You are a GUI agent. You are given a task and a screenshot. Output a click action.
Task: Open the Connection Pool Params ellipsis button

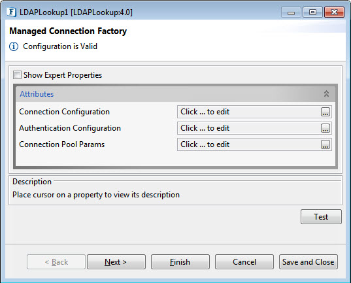[326, 144]
